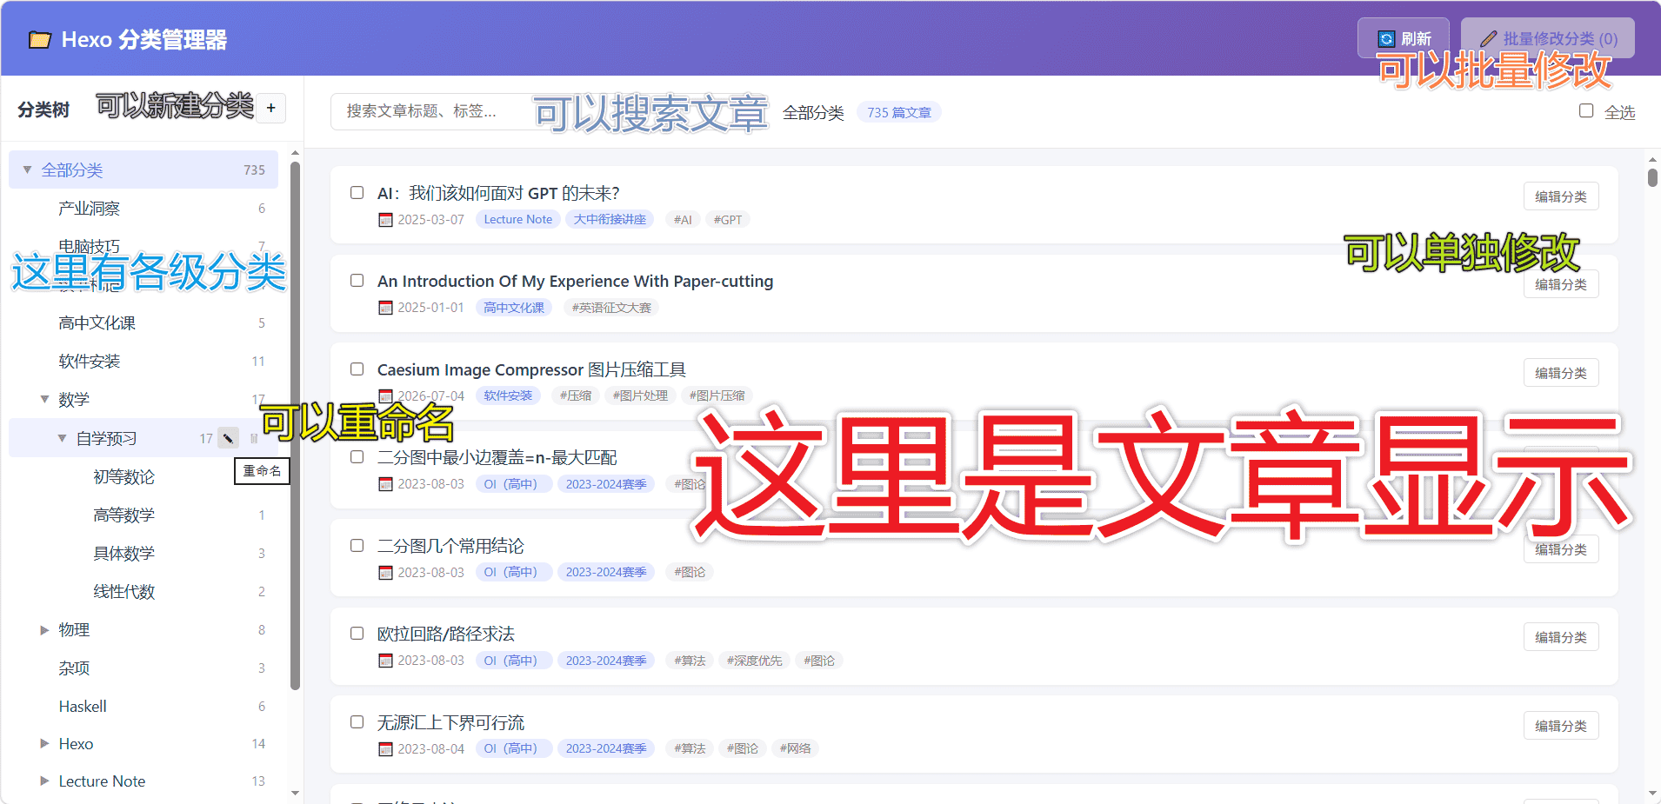
Task: Select Haskell in the category tree
Action: click(143, 706)
